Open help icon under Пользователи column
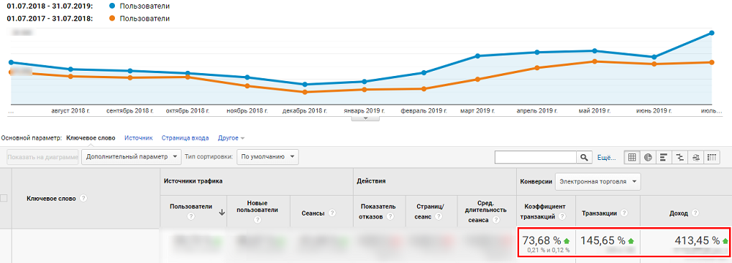This screenshot has width=732, height=263. pos(190,216)
